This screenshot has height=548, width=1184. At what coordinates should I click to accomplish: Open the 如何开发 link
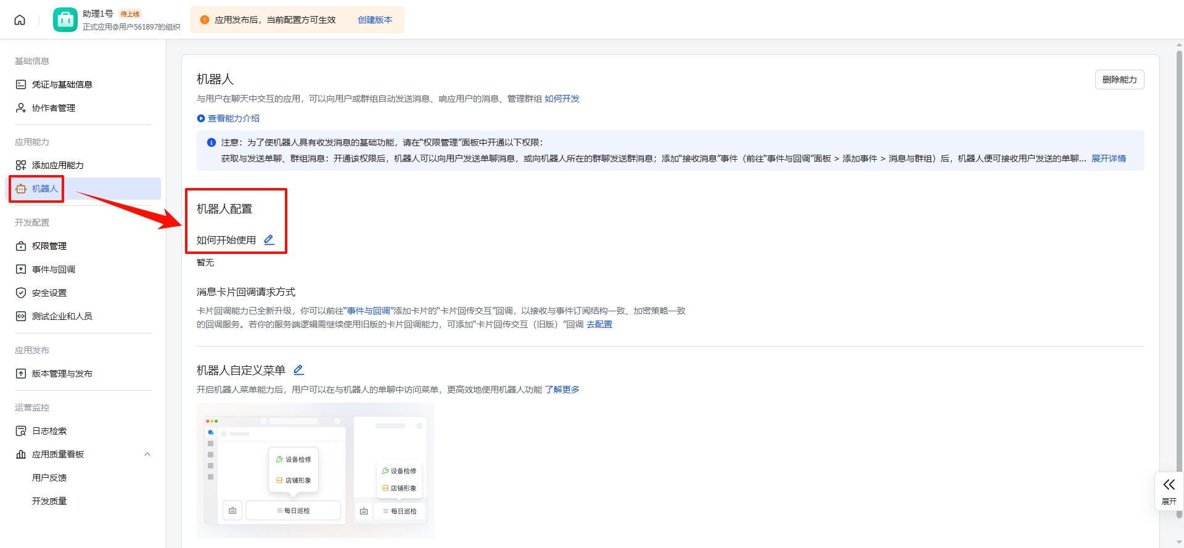tap(562, 99)
